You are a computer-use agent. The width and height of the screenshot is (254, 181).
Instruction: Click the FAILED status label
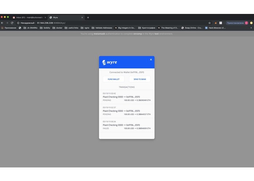106,128
